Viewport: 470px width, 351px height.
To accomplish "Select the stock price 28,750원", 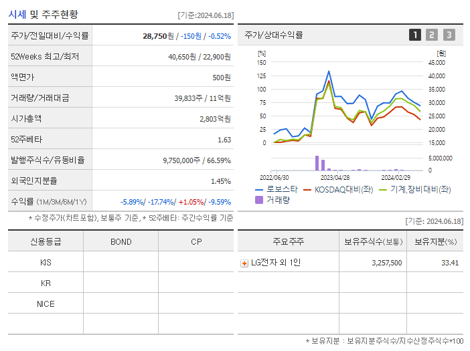I will point(158,36).
